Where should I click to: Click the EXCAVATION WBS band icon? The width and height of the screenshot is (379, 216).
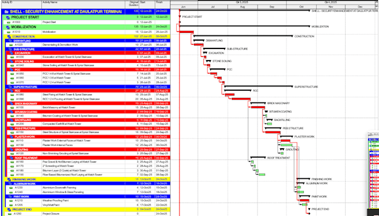point(11,53)
